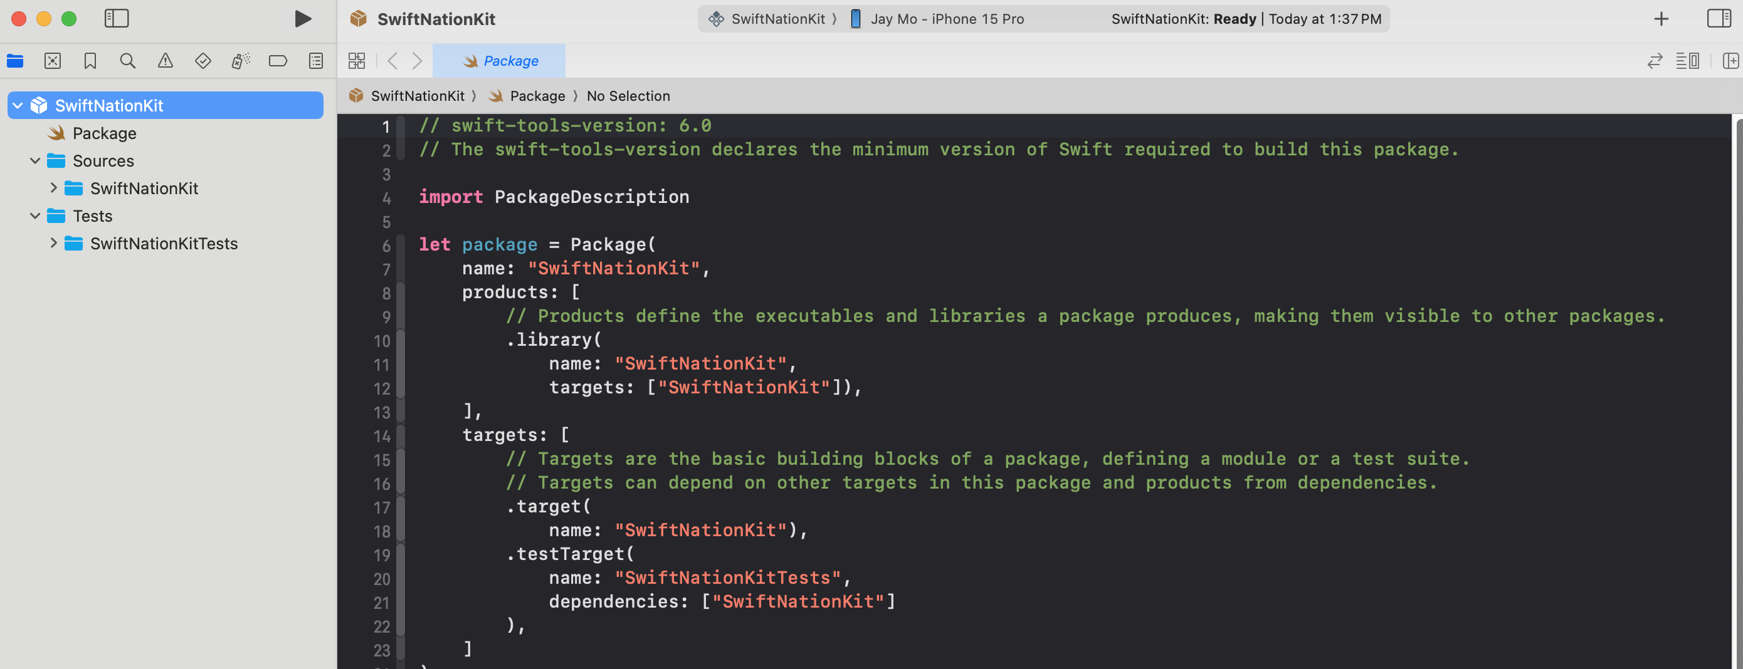
Task: Add an editor on the right
Action: coord(1730,61)
